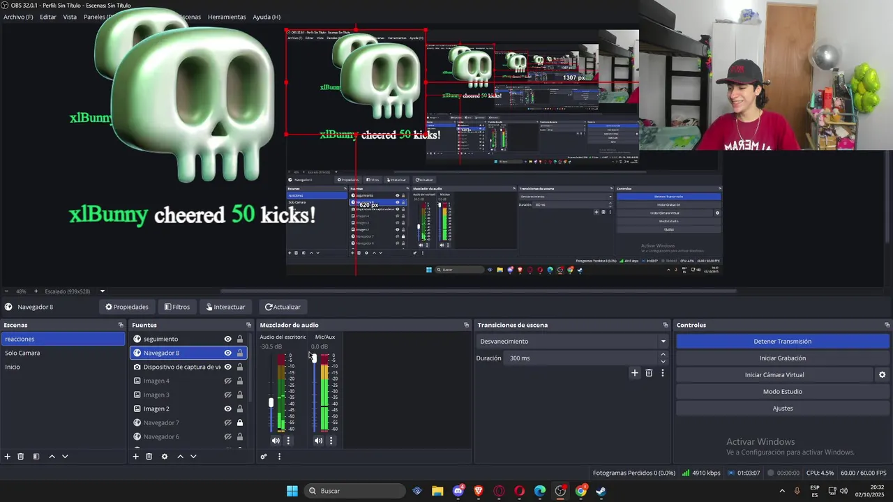Mute the Audio del escritorio channel
This screenshot has height=502, width=893.
[276, 441]
